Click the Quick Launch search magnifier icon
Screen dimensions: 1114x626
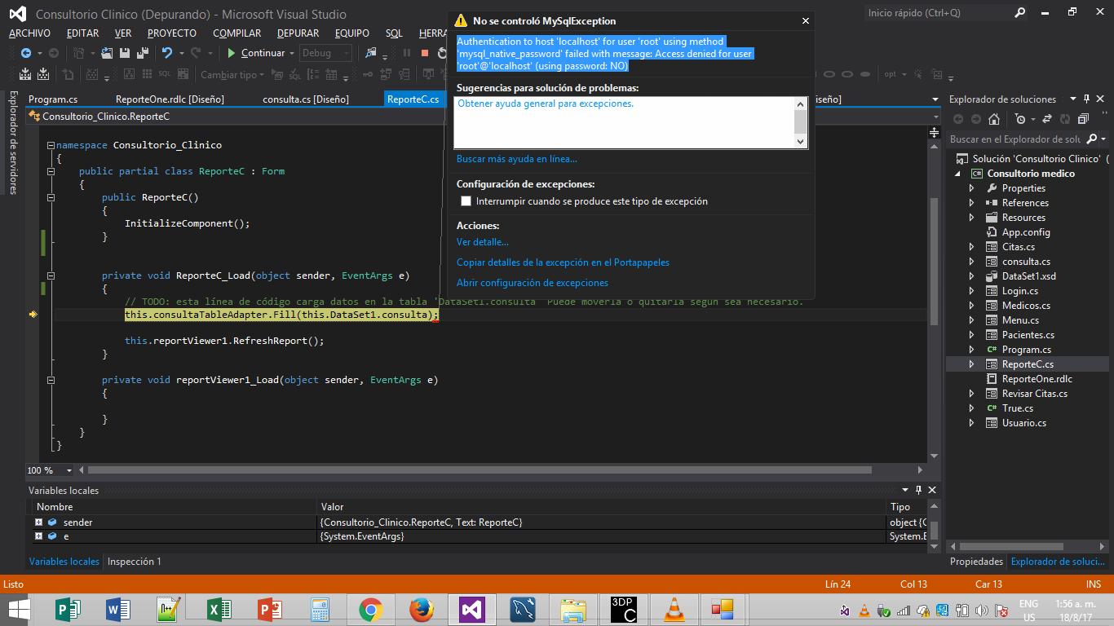(x=1020, y=13)
